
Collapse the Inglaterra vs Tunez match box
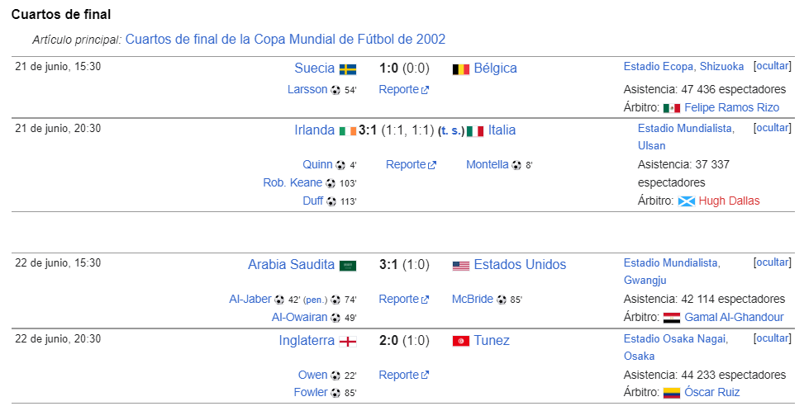[x=773, y=338]
